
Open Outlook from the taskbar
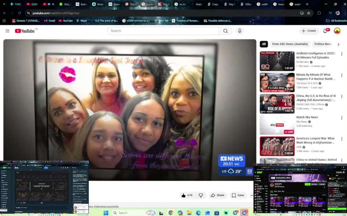coord(207,213)
